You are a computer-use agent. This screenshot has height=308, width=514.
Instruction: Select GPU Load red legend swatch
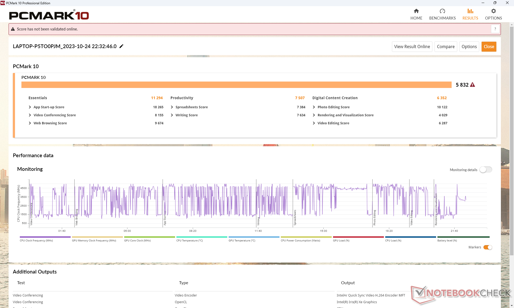pos(358,237)
